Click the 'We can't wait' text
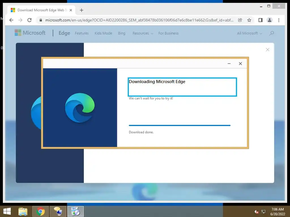This screenshot has height=217, width=290. coord(151,98)
